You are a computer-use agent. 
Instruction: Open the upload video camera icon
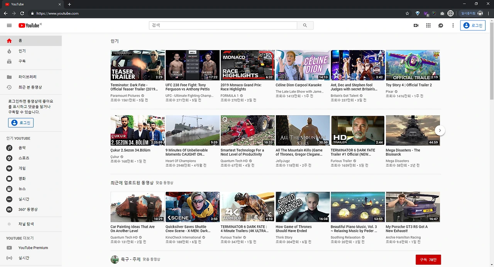pyautogui.click(x=416, y=25)
